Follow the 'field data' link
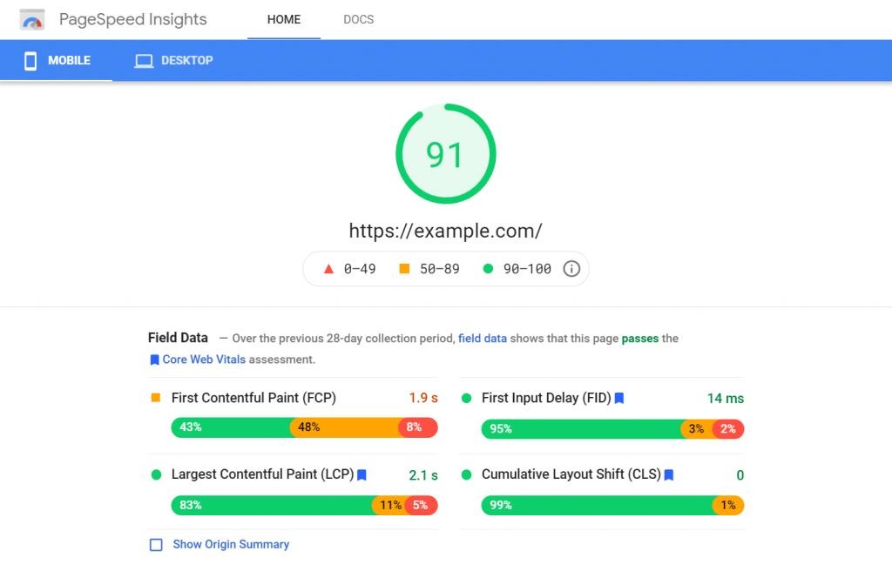The image size is (892, 578). pyautogui.click(x=483, y=338)
